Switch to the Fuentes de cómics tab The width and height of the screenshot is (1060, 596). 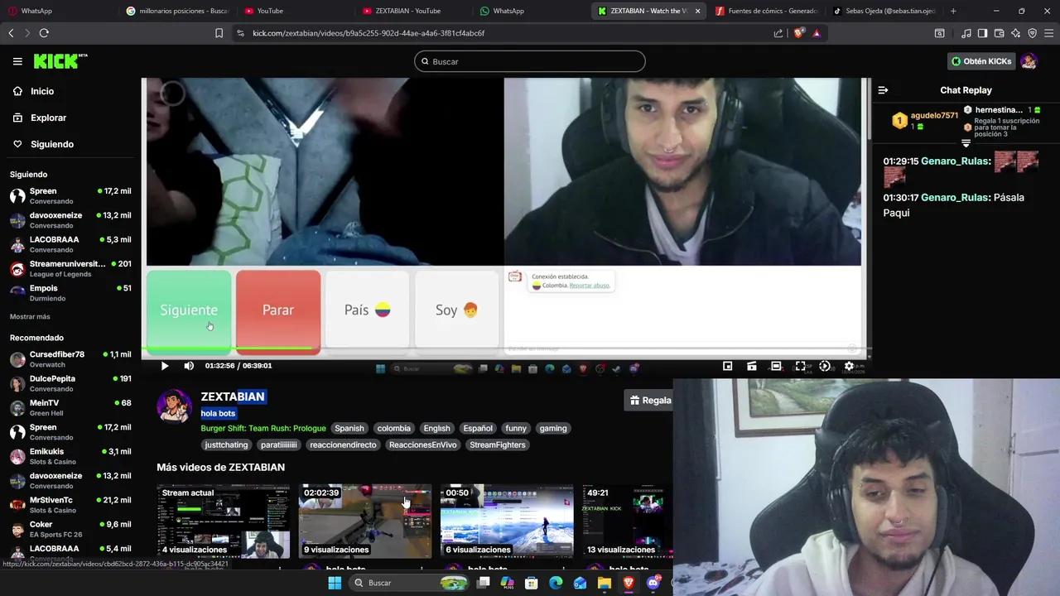766,11
